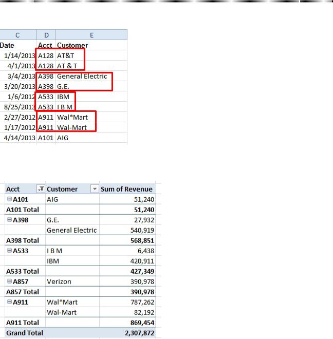Select the Wal*Mart pivot customer cell
This screenshot has width=333, height=339.
[72, 302]
